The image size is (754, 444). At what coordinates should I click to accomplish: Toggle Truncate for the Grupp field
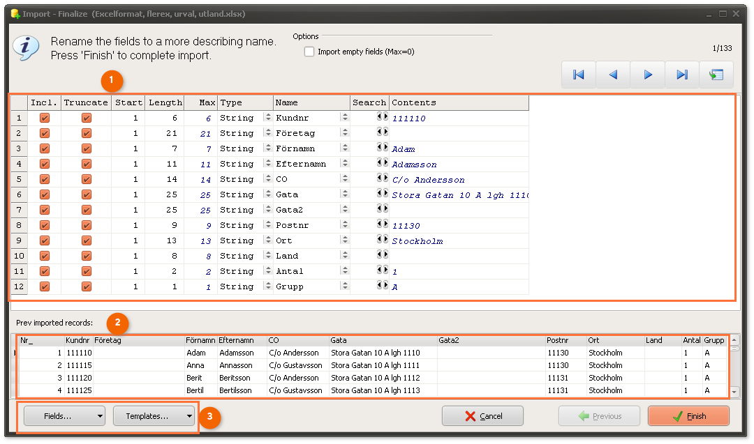coord(87,287)
